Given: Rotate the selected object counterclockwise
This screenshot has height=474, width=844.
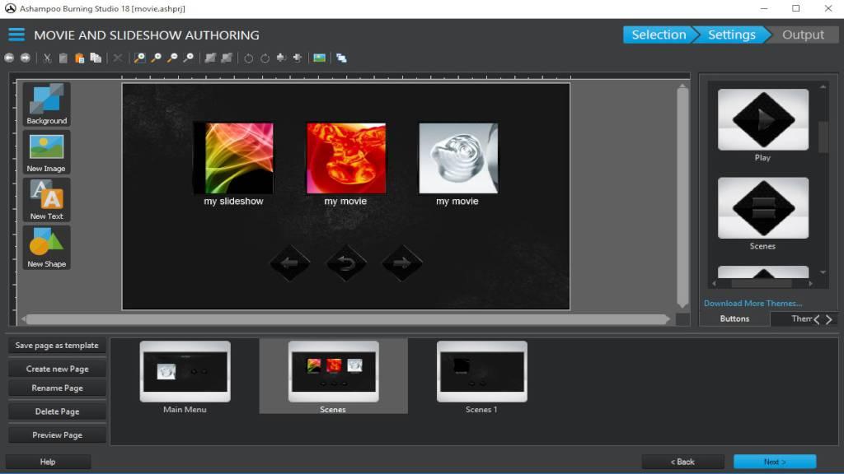Looking at the screenshot, I should pyautogui.click(x=249, y=58).
